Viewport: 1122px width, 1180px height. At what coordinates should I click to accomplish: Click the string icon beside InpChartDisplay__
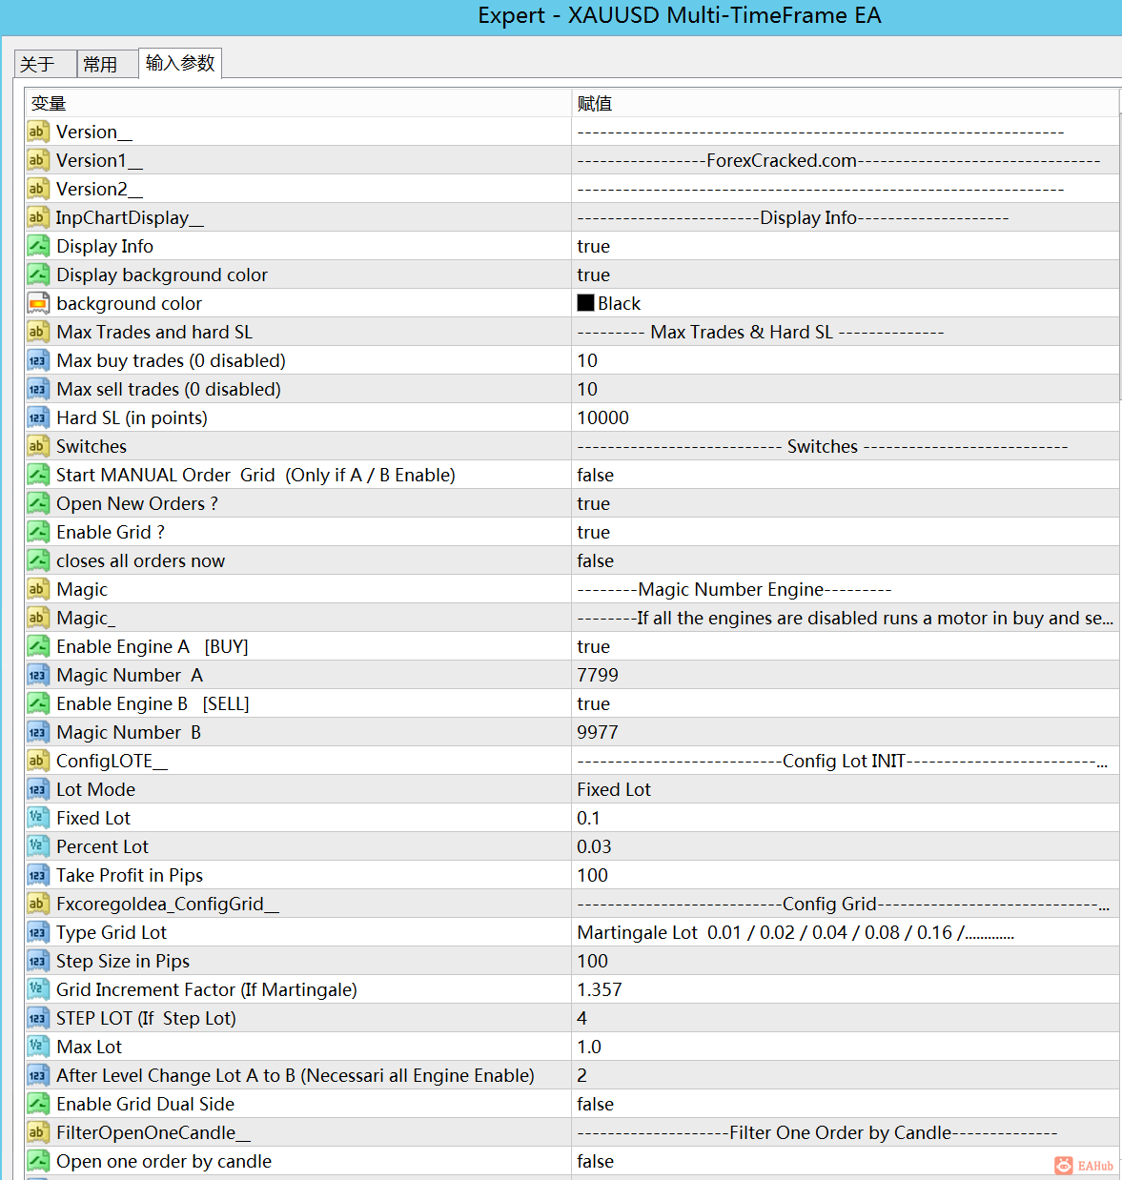(x=38, y=217)
